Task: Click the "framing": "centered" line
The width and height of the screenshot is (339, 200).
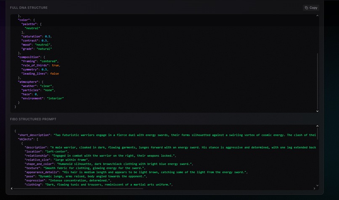Action: [40, 61]
